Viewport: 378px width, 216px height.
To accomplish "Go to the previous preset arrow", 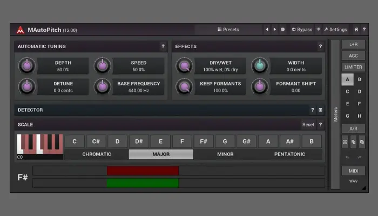I will (267, 30).
